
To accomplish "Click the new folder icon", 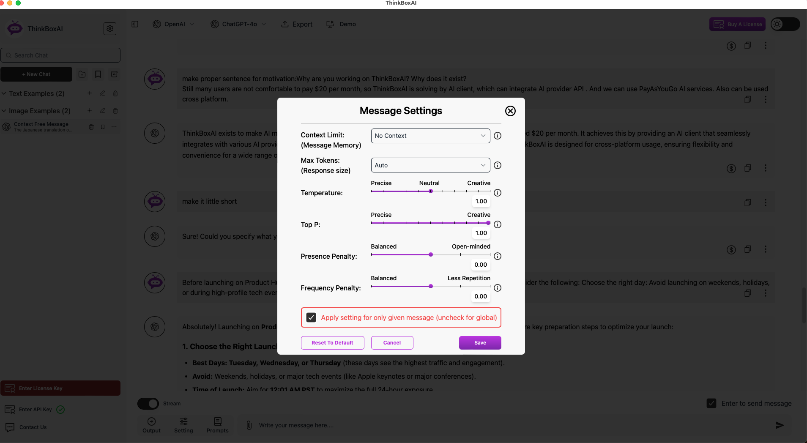I will pyautogui.click(x=82, y=74).
